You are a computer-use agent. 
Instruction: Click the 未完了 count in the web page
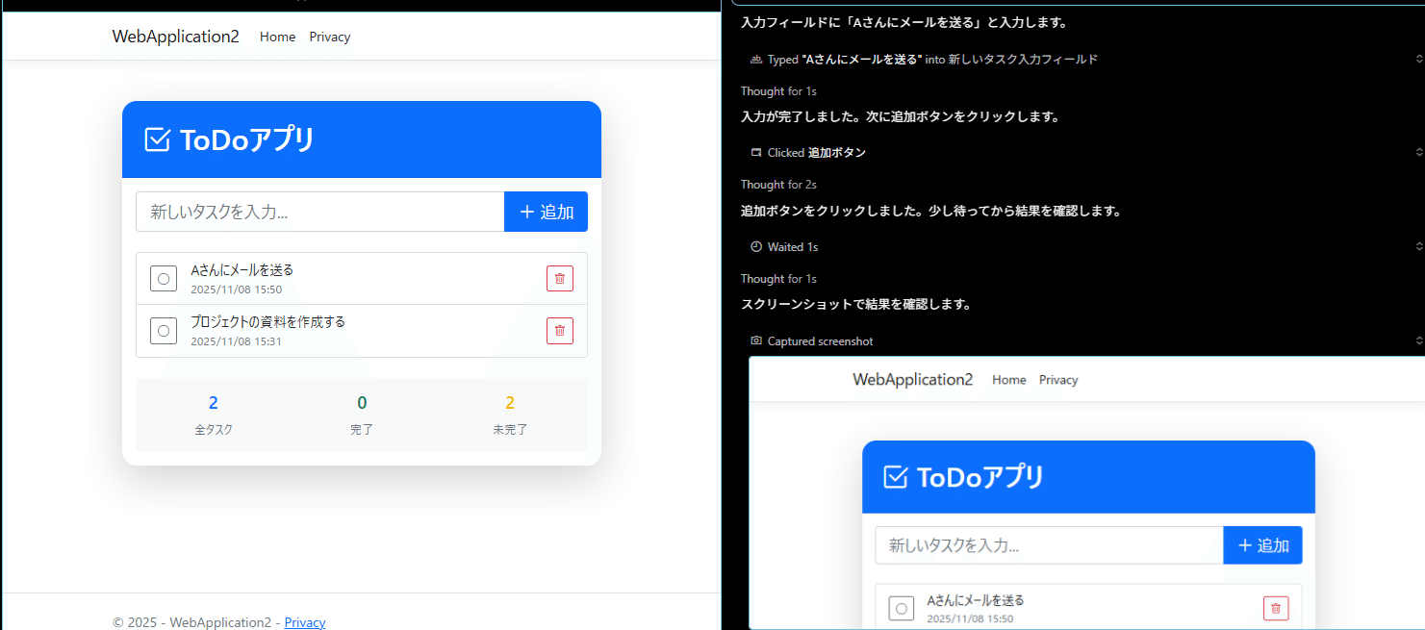[x=510, y=403]
